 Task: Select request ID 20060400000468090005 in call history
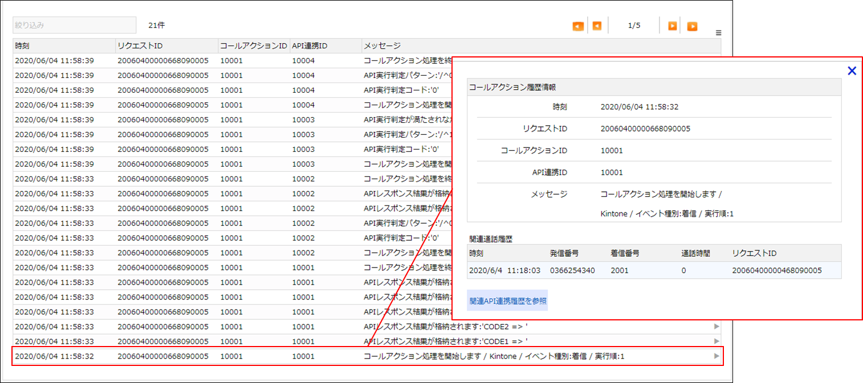(x=777, y=270)
